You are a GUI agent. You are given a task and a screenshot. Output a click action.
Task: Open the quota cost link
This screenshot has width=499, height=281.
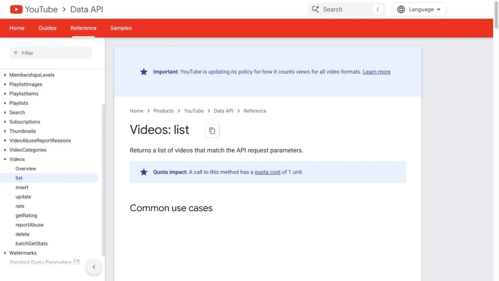(267, 172)
